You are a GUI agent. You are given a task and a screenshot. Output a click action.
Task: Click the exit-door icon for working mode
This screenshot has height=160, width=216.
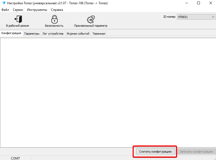[x=18, y=19]
